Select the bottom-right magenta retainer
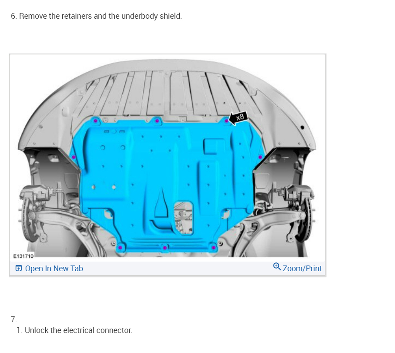The width and height of the screenshot is (395, 353). click(x=213, y=248)
